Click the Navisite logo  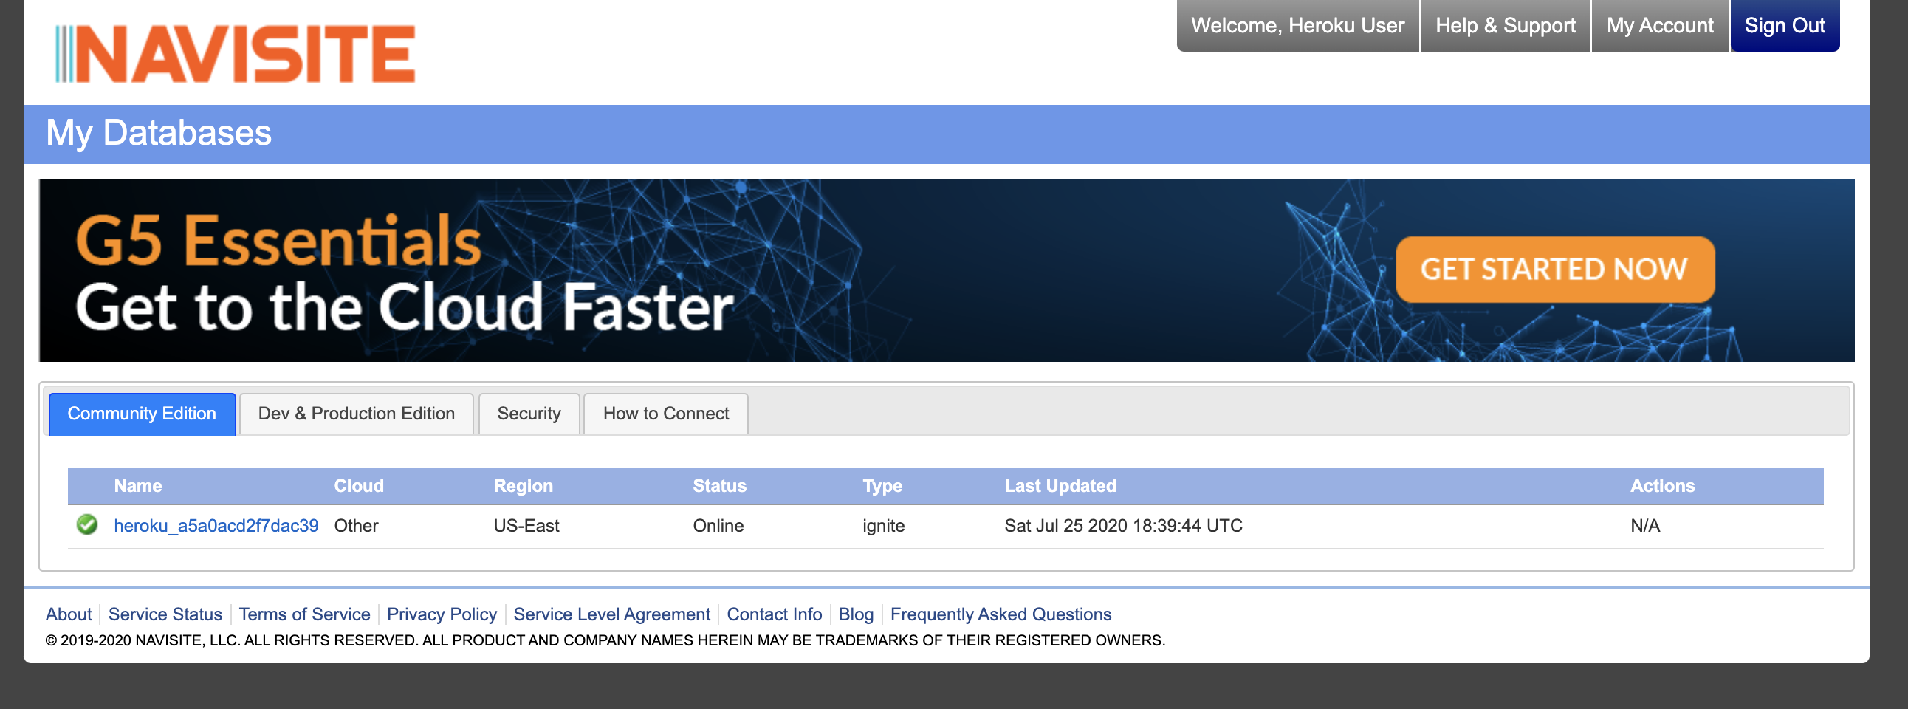pos(236,53)
